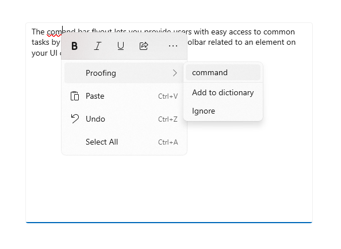Click the clipboard Paste icon
This screenshot has height=249, width=341.
(75, 96)
